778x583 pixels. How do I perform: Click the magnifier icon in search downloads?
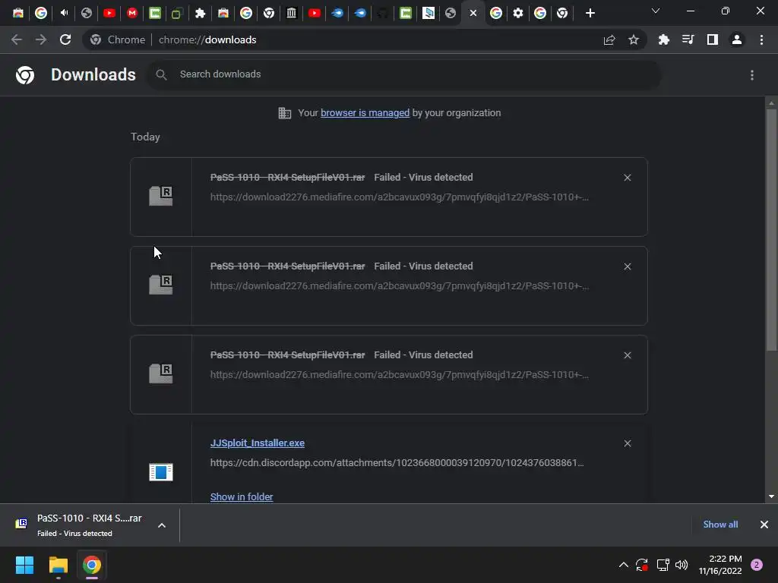[x=161, y=75]
